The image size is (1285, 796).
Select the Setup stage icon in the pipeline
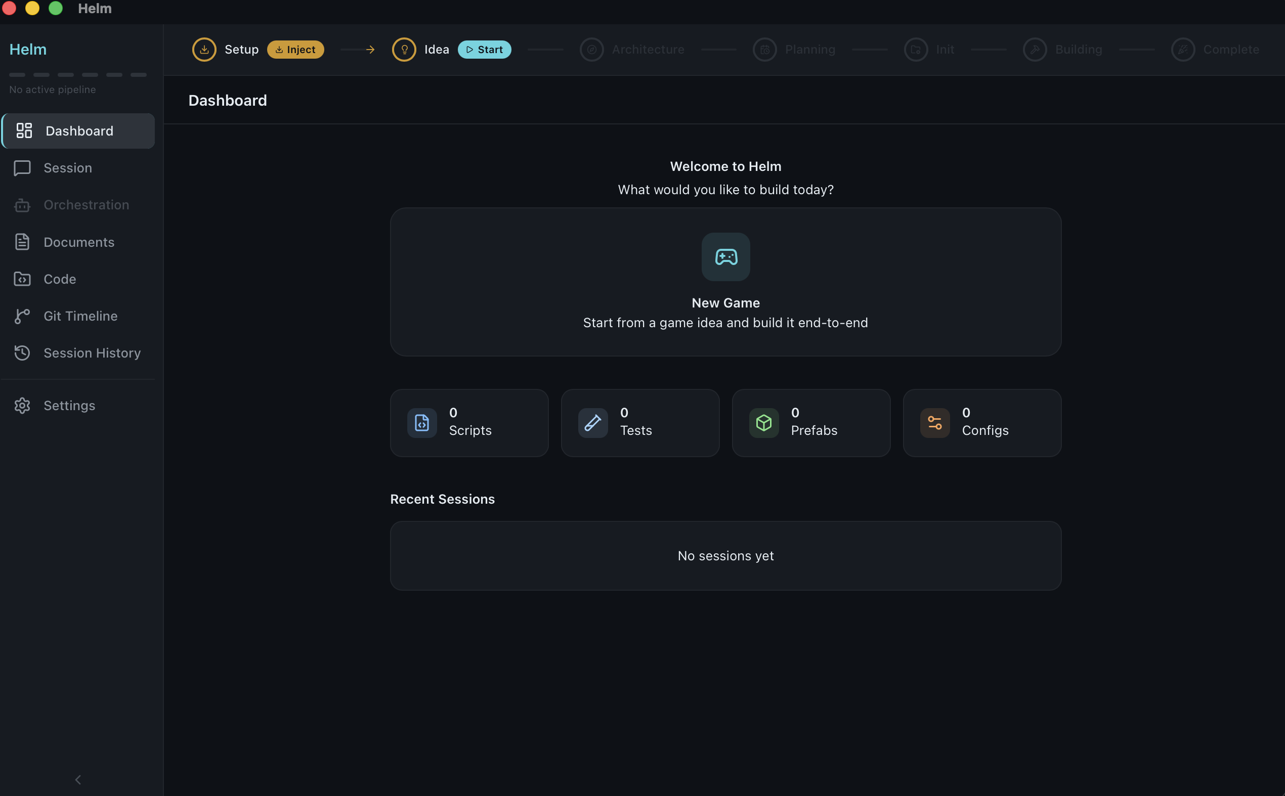coord(204,49)
